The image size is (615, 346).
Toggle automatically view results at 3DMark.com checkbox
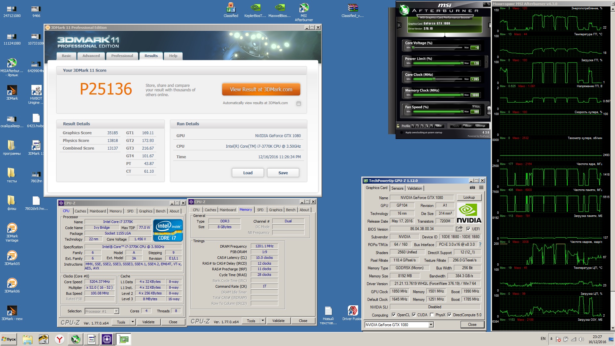point(299,103)
